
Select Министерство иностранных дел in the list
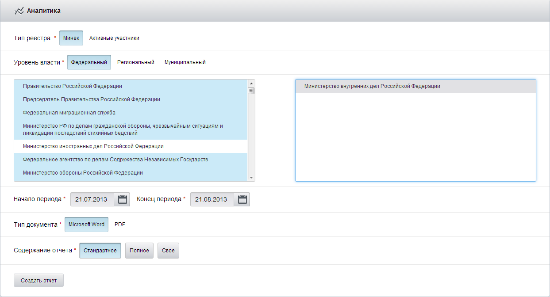[x=93, y=146]
